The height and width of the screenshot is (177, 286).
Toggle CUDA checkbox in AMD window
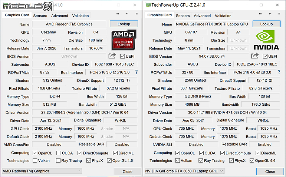click(59, 153)
